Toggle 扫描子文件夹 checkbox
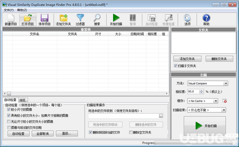Screen dimensions: 239x147 [x=175, y=66]
